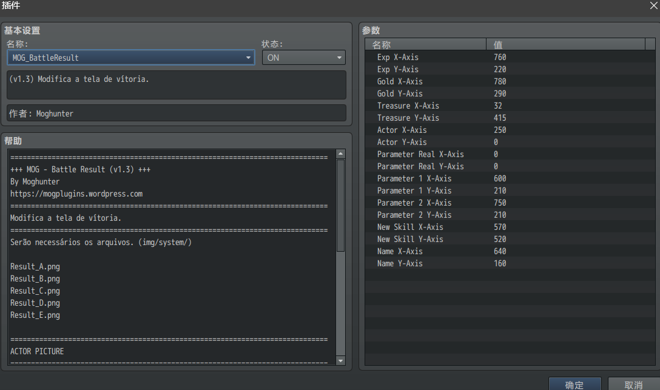Click the 确定 confirm button
The width and height of the screenshot is (660, 390).
tap(574, 385)
